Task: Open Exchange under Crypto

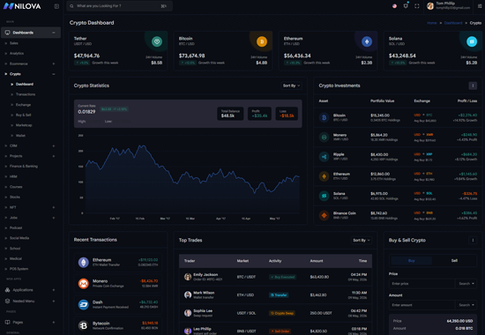Action: click(23, 105)
